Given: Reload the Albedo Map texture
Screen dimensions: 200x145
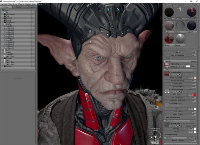Looking at the screenshot, I should coord(182,66).
